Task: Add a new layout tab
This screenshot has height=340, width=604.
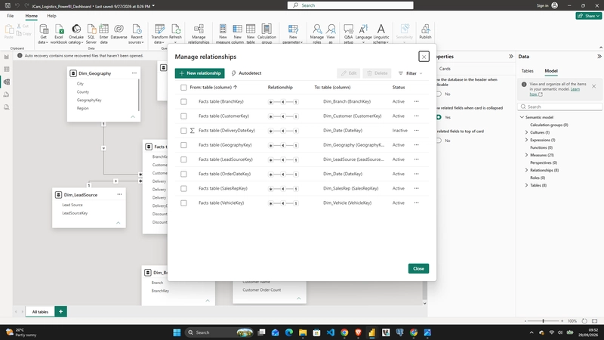Action: click(x=61, y=311)
